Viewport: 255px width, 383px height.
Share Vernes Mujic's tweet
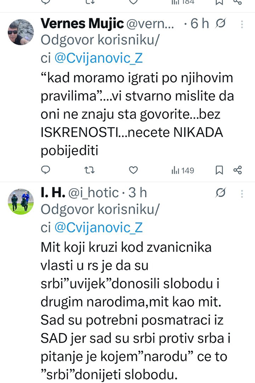tap(238, 170)
